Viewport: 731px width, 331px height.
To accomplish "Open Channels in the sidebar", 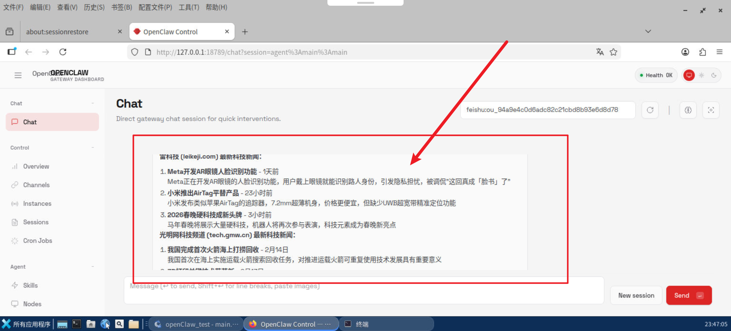I will [52, 185].
